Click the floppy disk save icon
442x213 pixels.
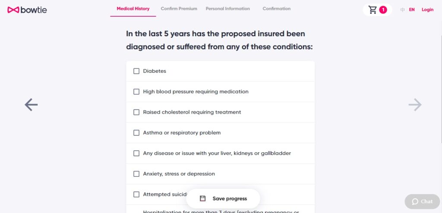click(202, 198)
